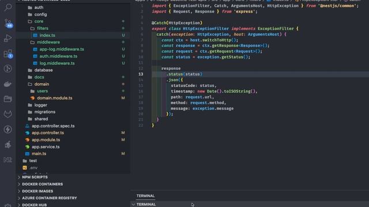Expand AZURE CONTAINER REGISTRY section
This screenshot has height=207, width=369.
(x=50, y=198)
